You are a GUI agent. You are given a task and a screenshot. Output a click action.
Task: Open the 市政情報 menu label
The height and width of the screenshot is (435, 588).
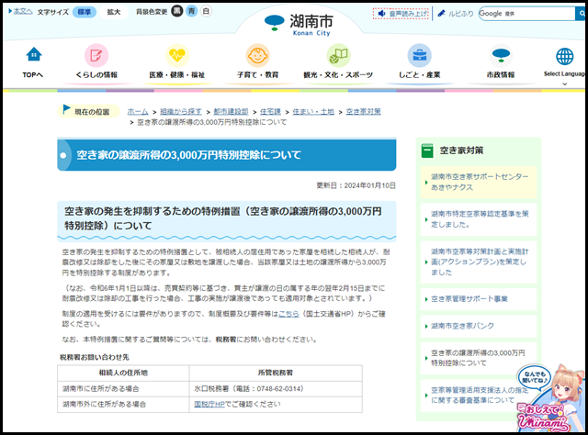click(501, 75)
